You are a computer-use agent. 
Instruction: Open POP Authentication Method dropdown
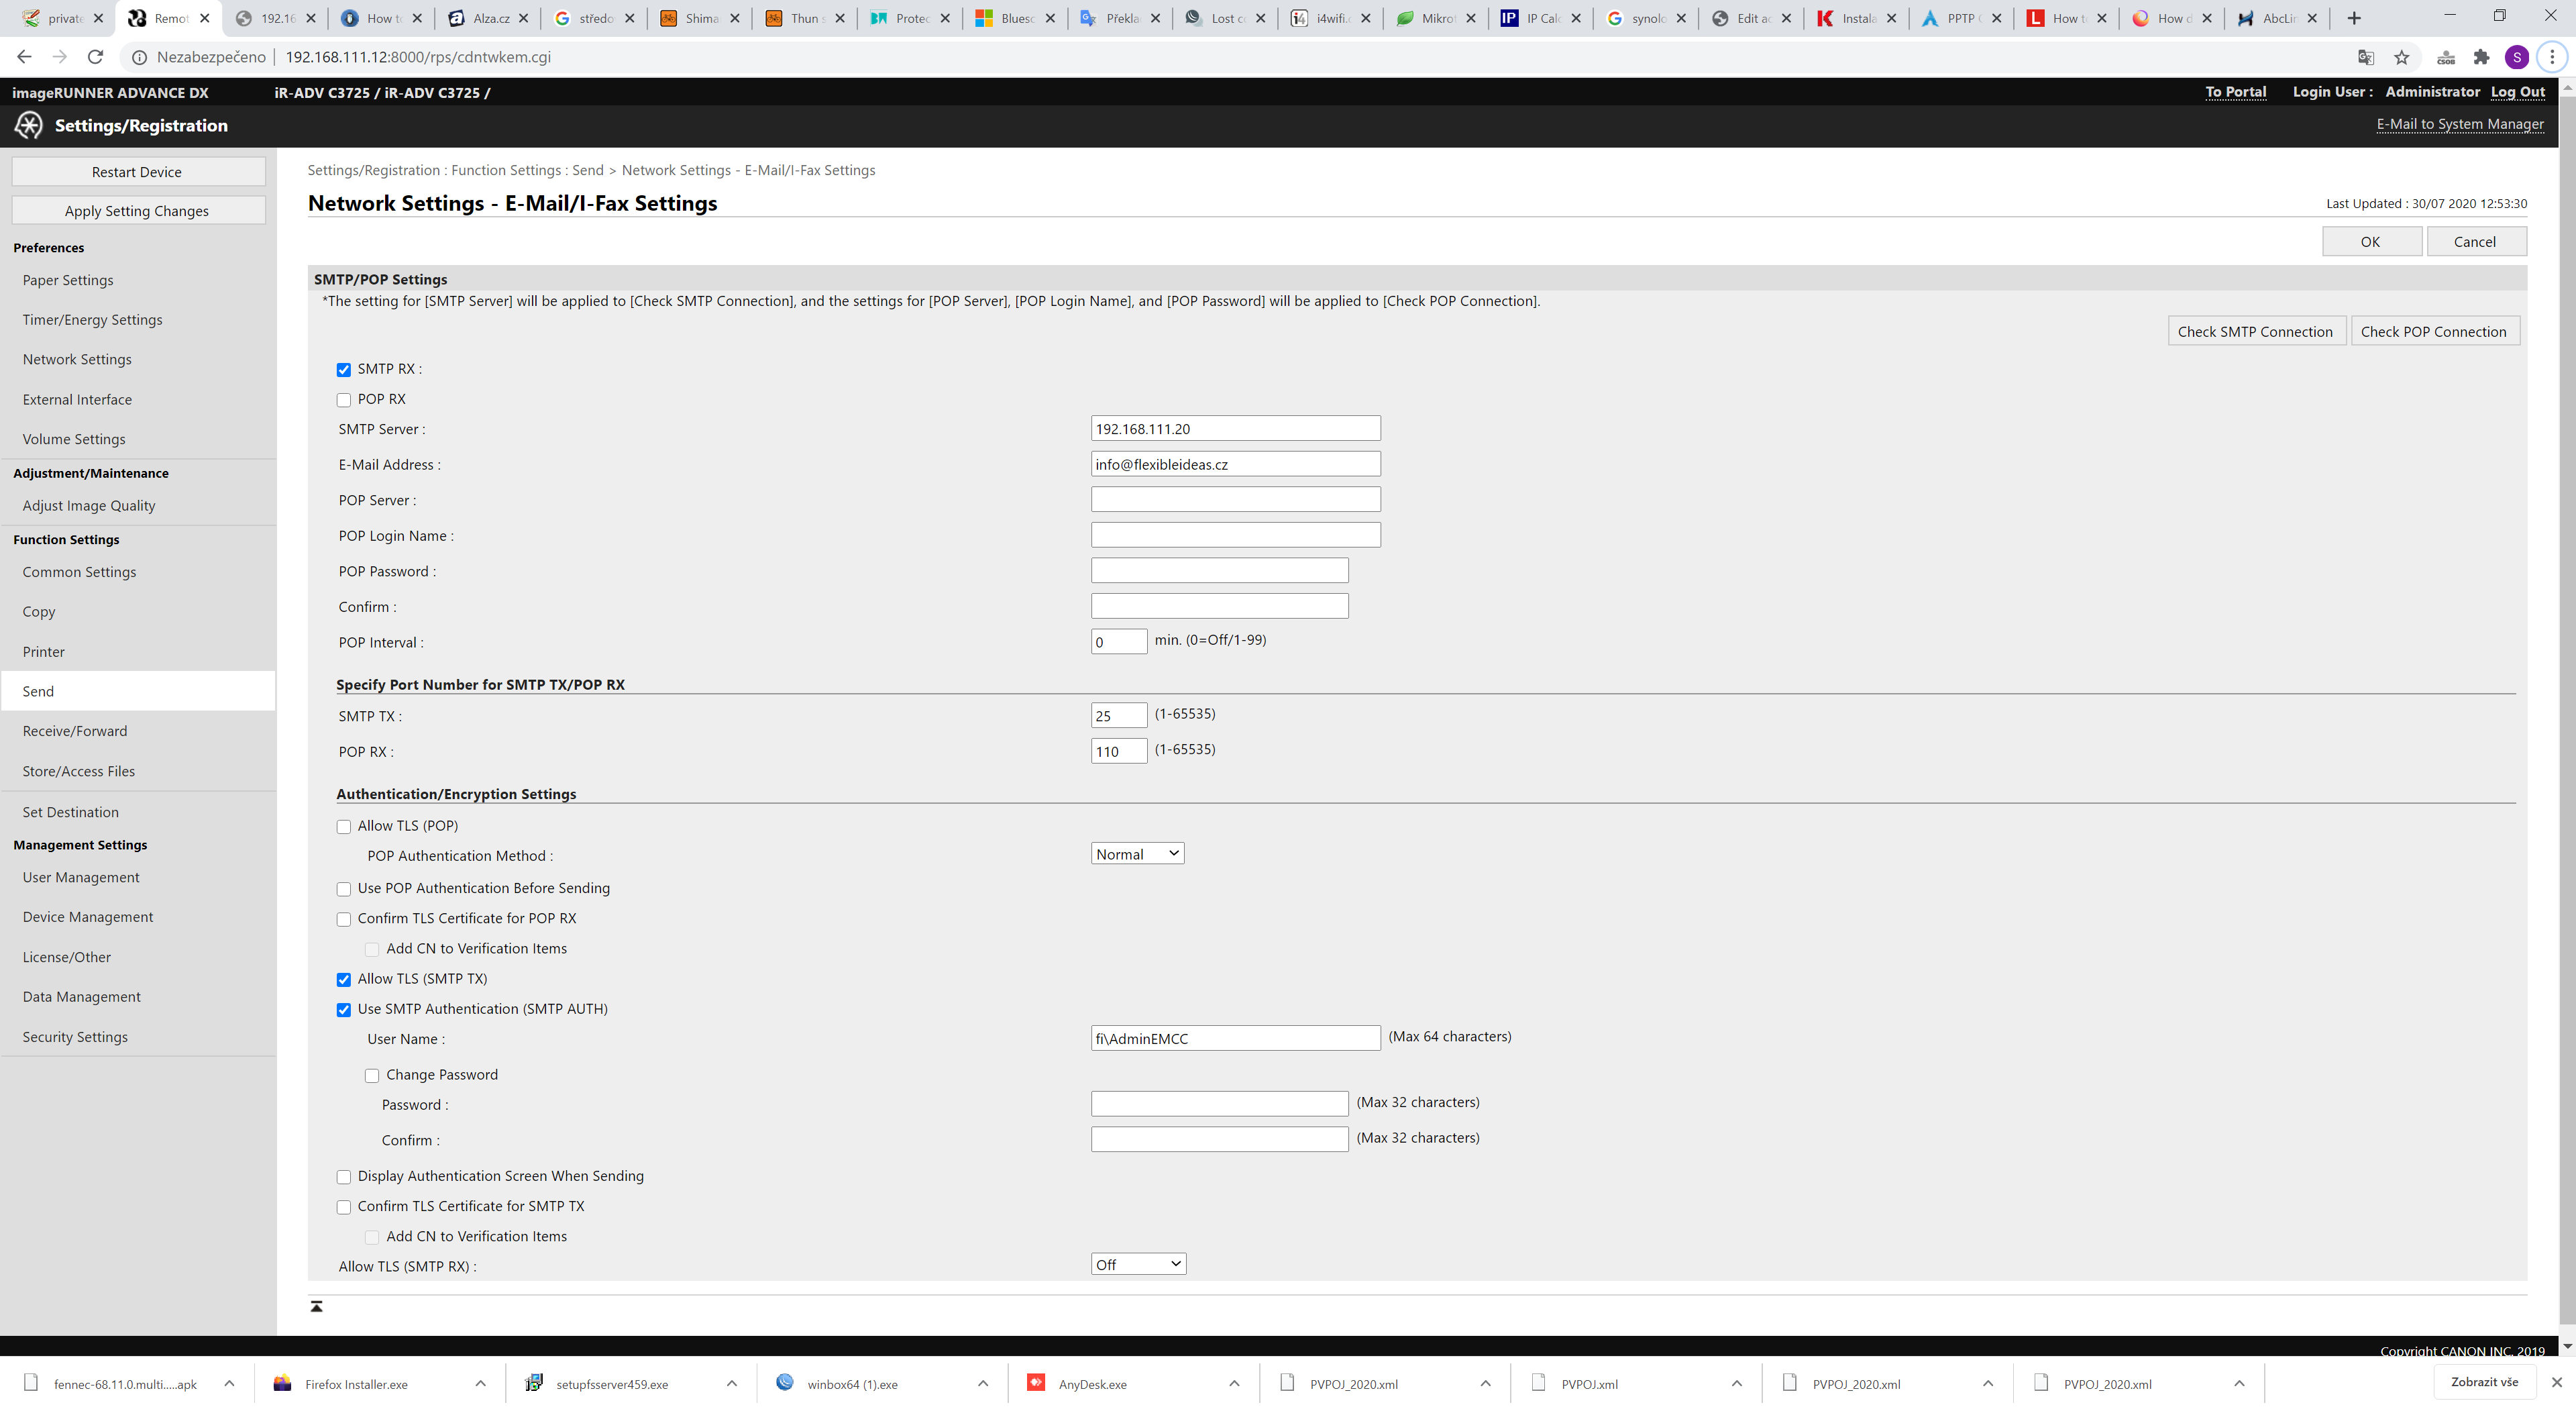1137,854
